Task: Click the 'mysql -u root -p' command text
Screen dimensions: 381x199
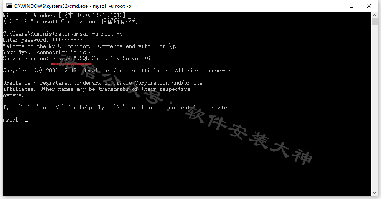Action: [x=98, y=34]
